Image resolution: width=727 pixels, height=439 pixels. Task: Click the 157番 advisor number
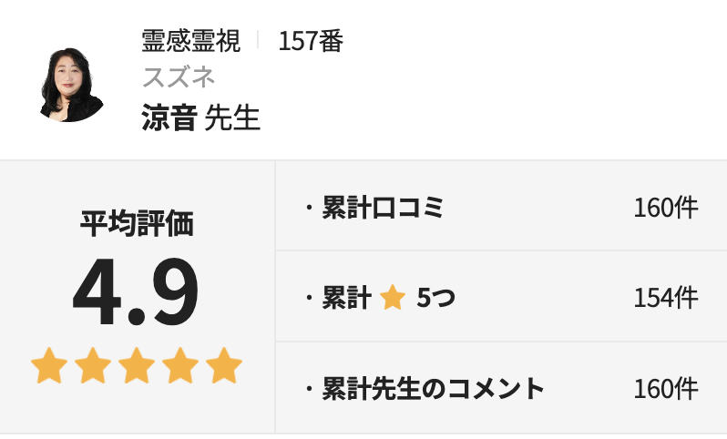coord(311,41)
